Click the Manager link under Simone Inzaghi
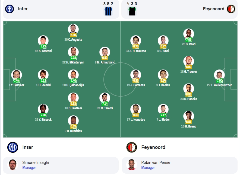 click(x=29, y=168)
